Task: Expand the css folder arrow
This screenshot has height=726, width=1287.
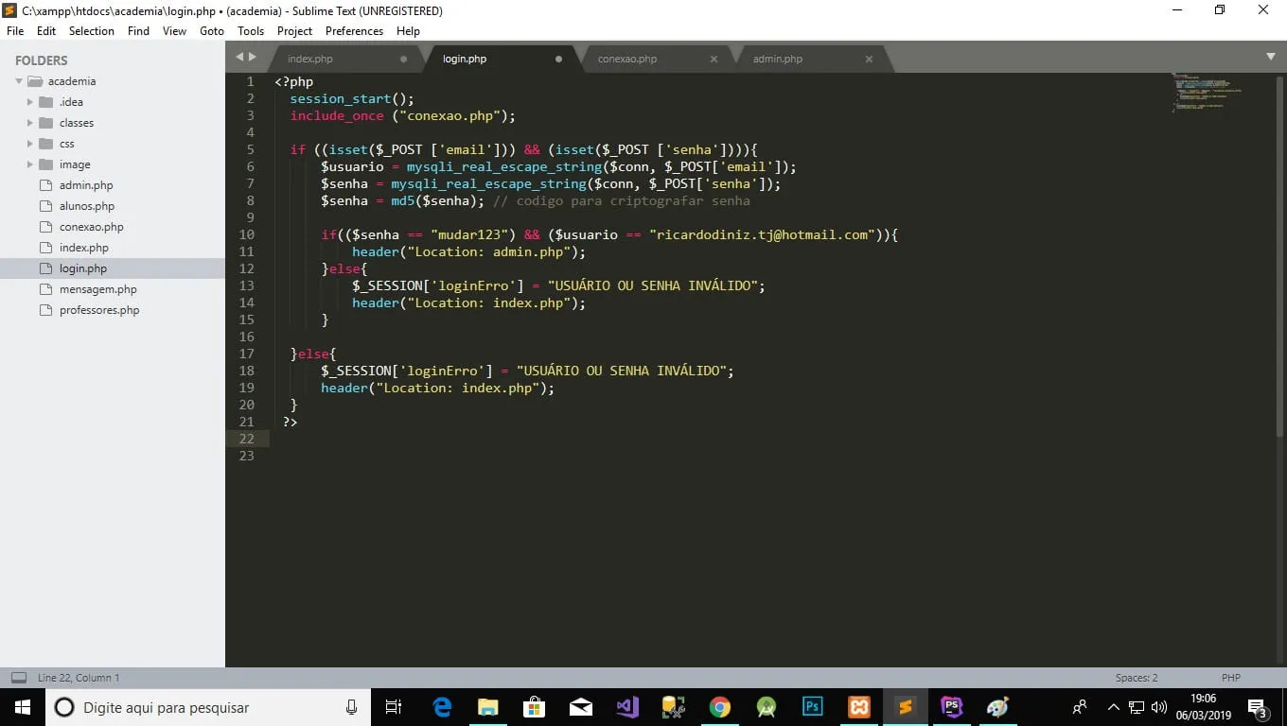Action: (30, 144)
